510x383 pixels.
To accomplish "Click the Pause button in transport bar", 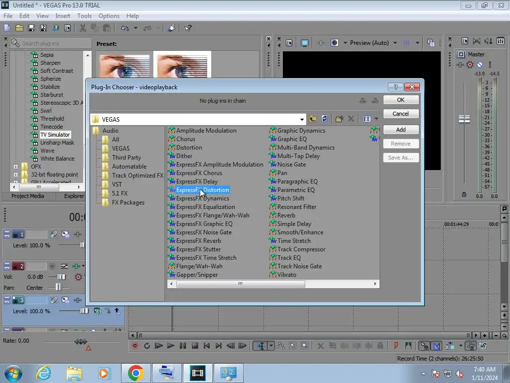I will [183, 346].
